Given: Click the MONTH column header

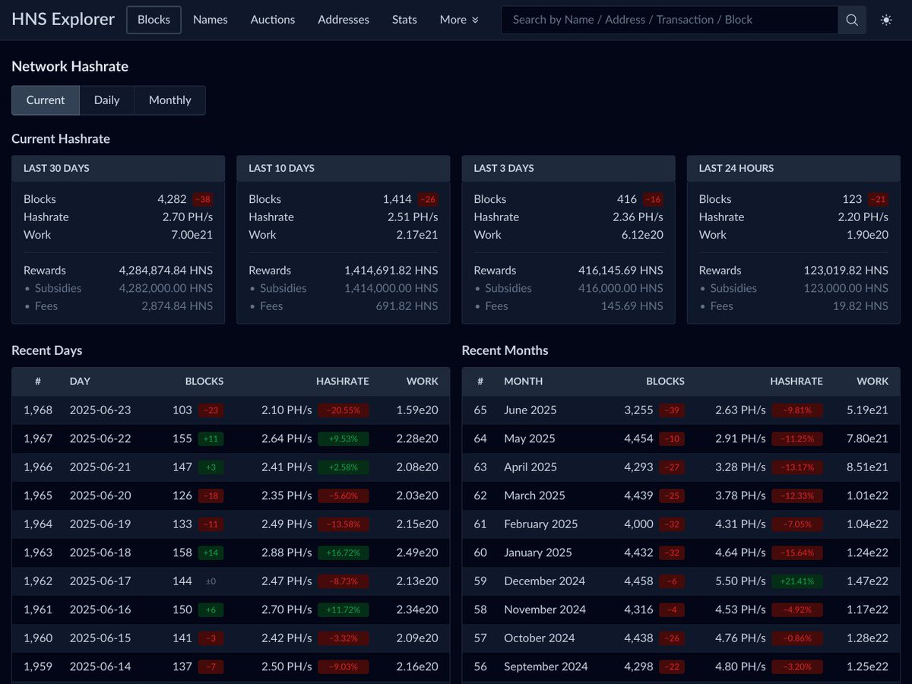Looking at the screenshot, I should tap(524, 382).
